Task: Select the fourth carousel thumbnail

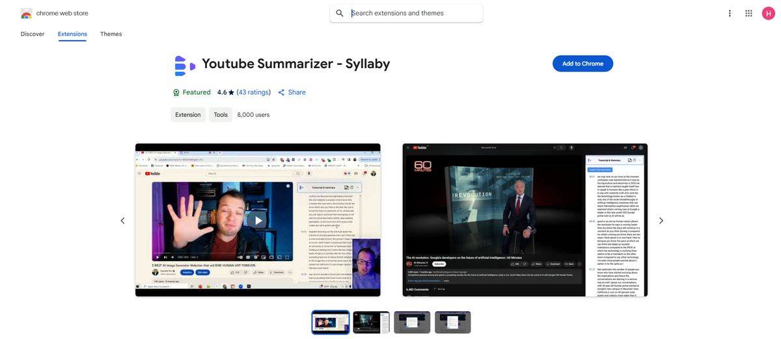Action: click(453, 322)
